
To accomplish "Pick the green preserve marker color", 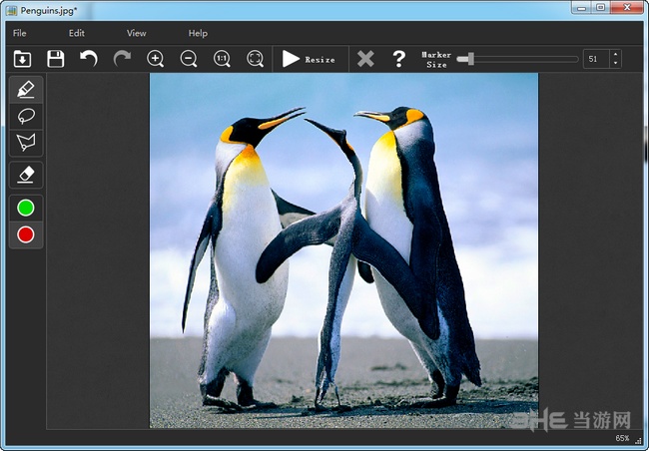I will pyautogui.click(x=26, y=208).
